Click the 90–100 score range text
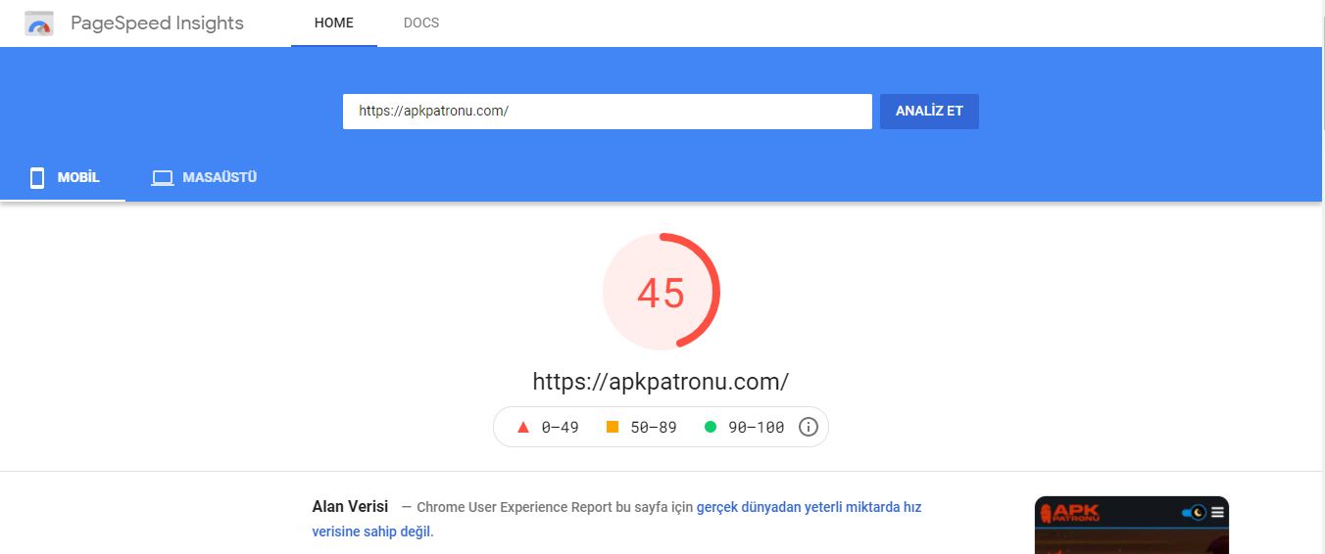 point(756,427)
